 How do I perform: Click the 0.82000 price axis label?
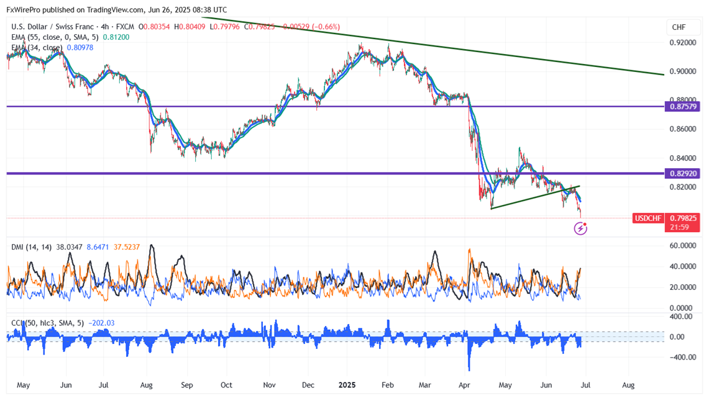click(683, 187)
